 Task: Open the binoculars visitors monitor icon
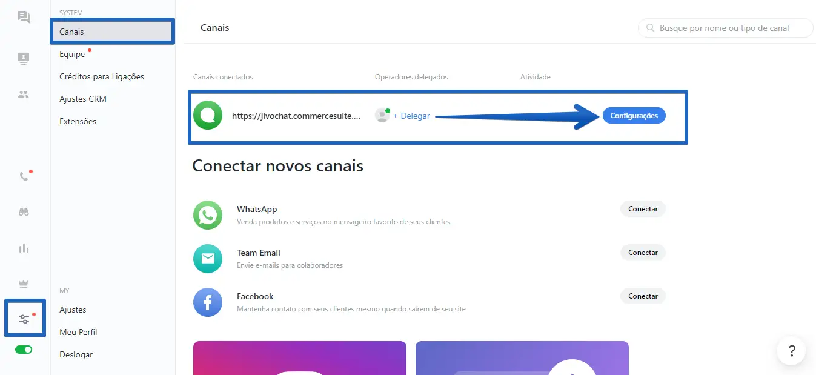(24, 212)
